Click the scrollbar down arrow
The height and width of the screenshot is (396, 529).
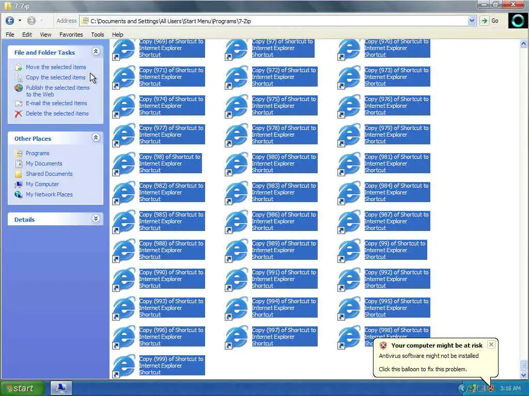523,375
